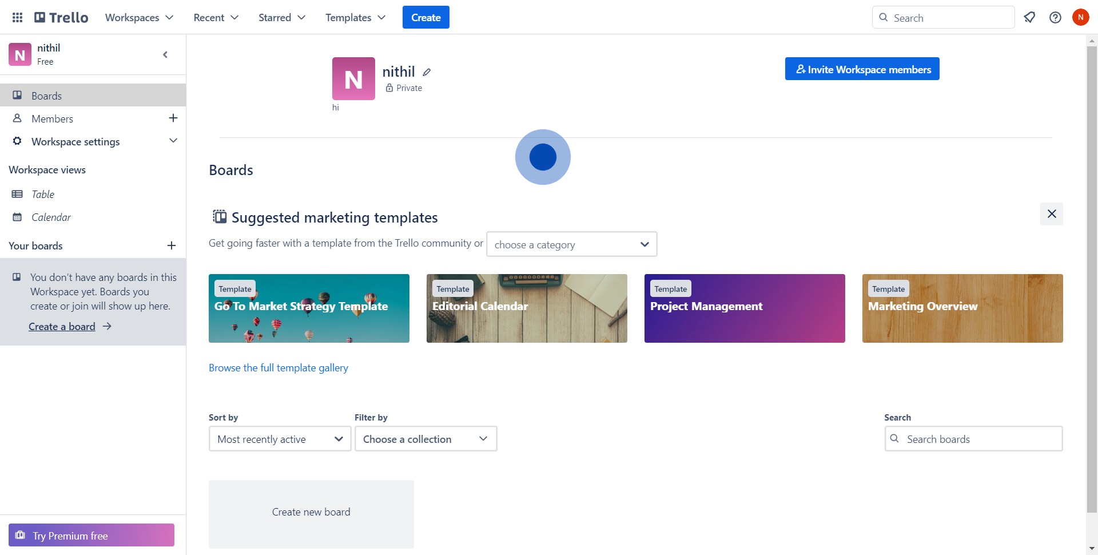Dismiss the suggested templates section
1098x555 pixels.
(x=1051, y=214)
